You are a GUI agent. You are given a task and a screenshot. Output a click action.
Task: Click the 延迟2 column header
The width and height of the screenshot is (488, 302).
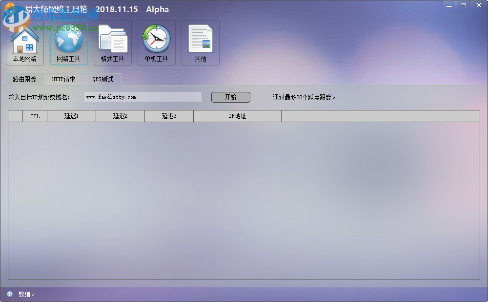tap(120, 116)
